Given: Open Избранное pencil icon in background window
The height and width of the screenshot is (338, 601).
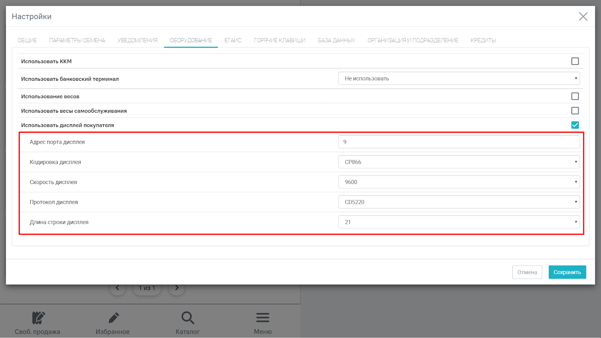Looking at the screenshot, I should coord(113,318).
